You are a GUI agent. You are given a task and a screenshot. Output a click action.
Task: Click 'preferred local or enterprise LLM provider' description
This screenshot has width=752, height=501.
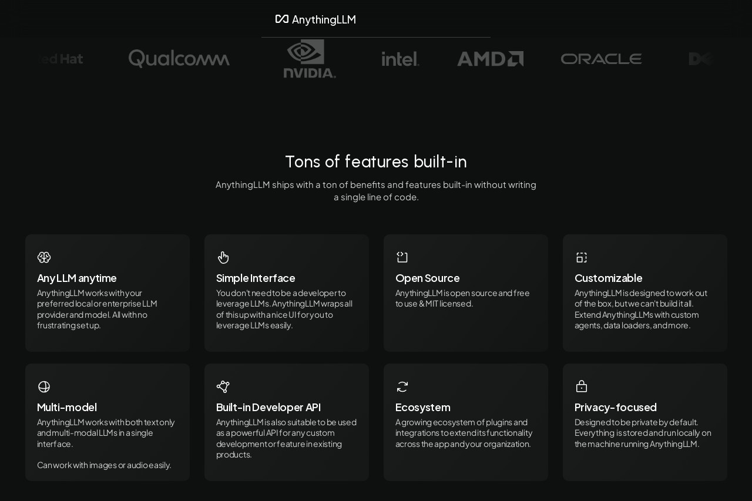(x=97, y=309)
